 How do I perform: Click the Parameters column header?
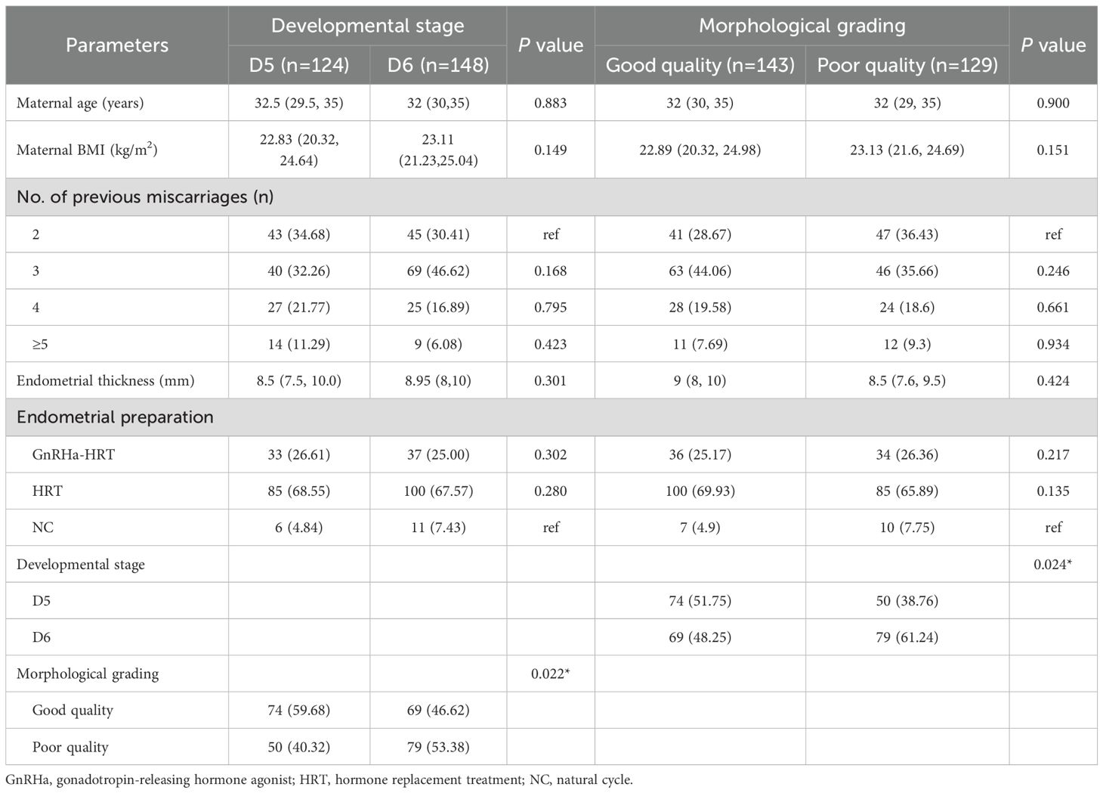click(x=116, y=45)
